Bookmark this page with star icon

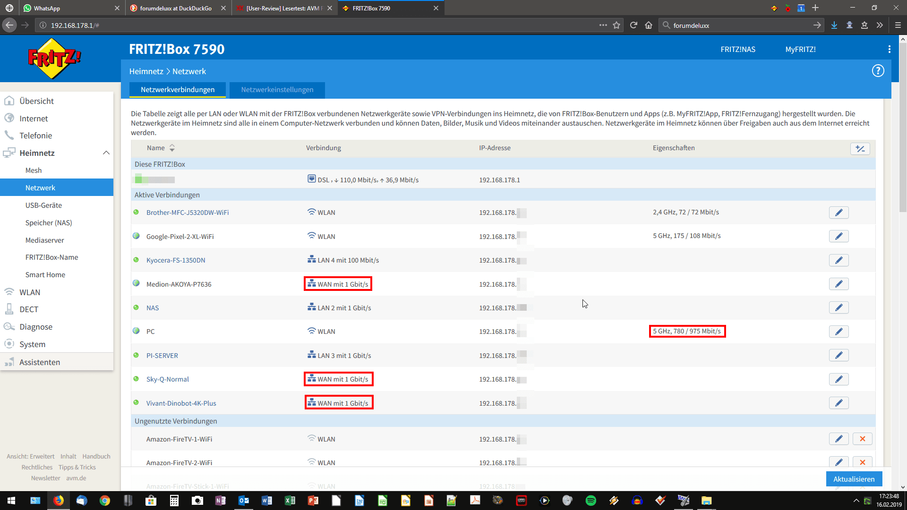pyautogui.click(x=616, y=25)
